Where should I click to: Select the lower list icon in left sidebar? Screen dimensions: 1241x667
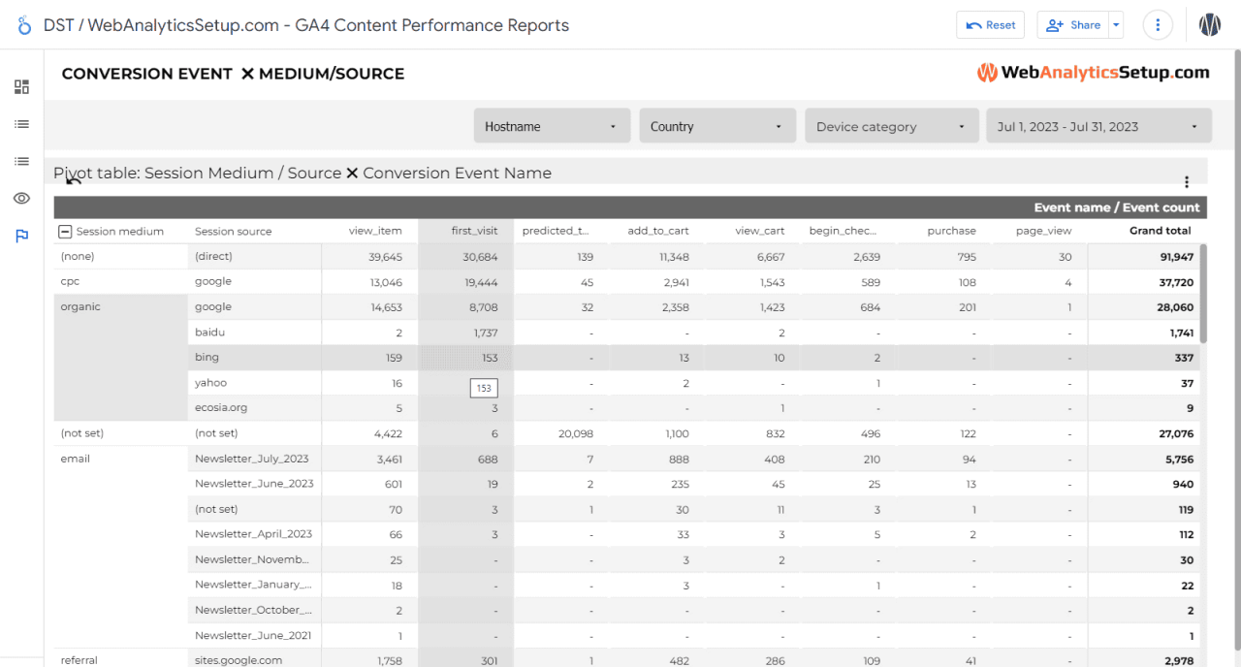pos(21,161)
